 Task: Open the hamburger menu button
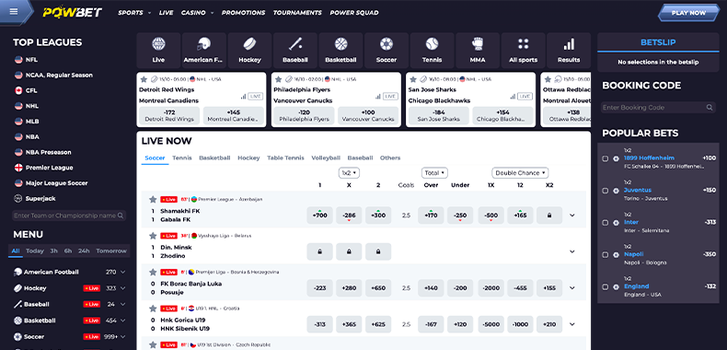pyautogui.click(x=14, y=11)
